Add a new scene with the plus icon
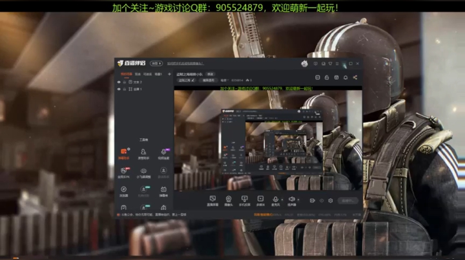 (x=169, y=74)
